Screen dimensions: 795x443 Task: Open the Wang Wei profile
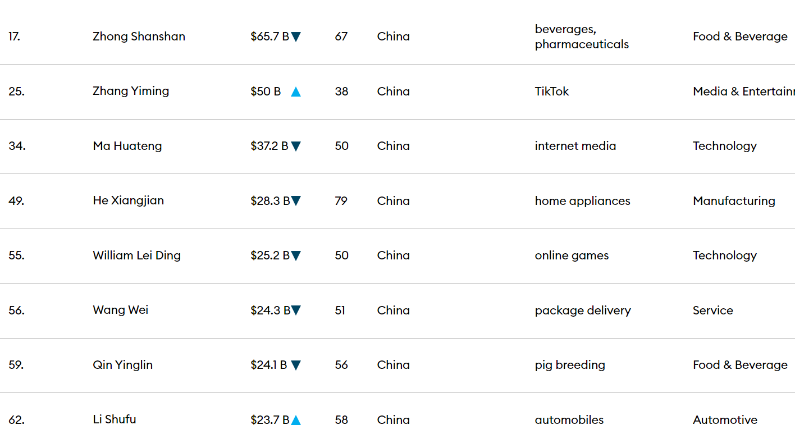pyautogui.click(x=121, y=310)
